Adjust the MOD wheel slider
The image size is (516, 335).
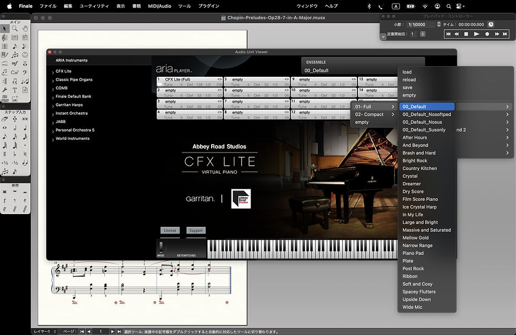(161, 247)
